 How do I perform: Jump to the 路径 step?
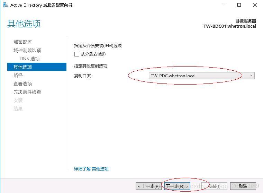point(18,75)
